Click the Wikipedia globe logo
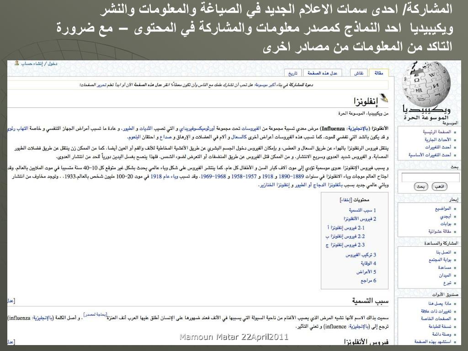 point(426,84)
